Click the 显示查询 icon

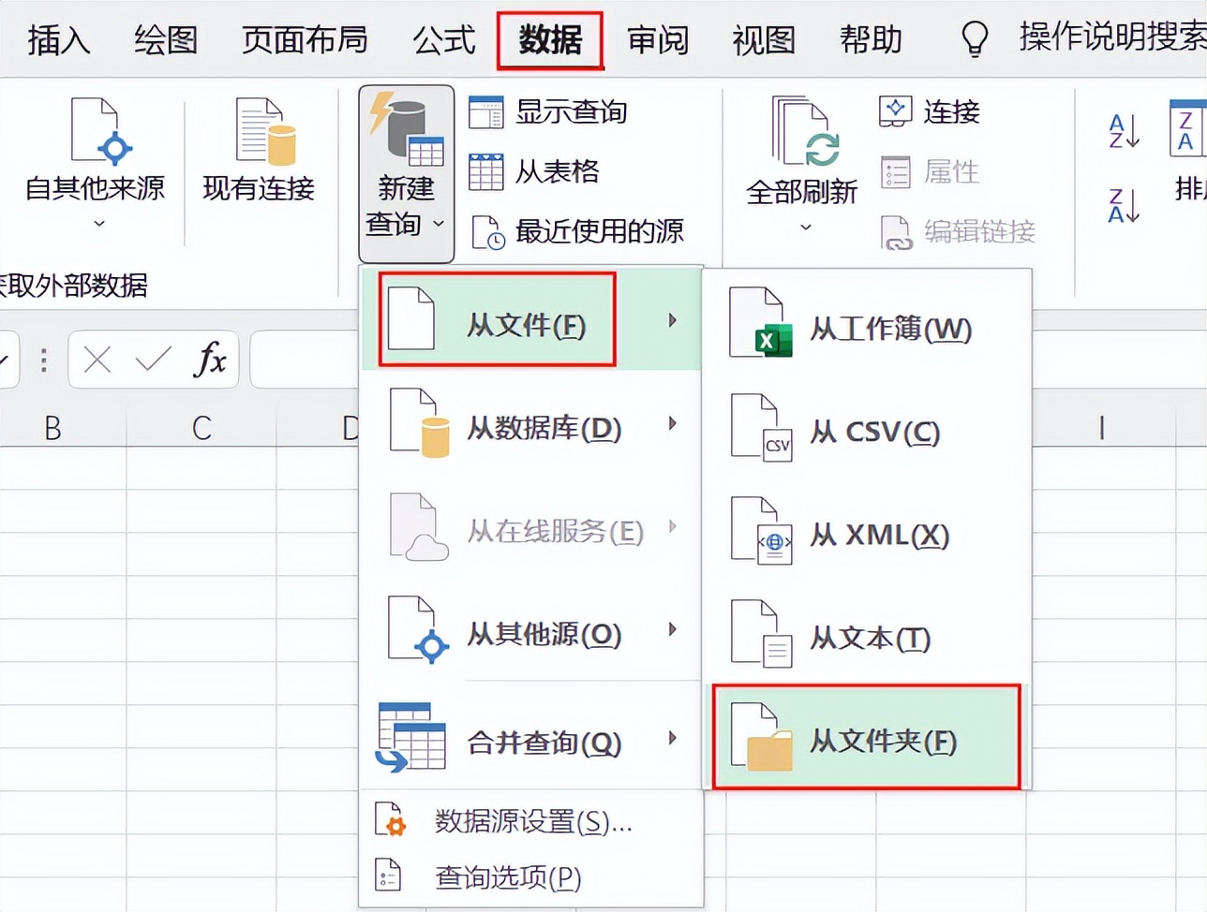tap(485, 112)
